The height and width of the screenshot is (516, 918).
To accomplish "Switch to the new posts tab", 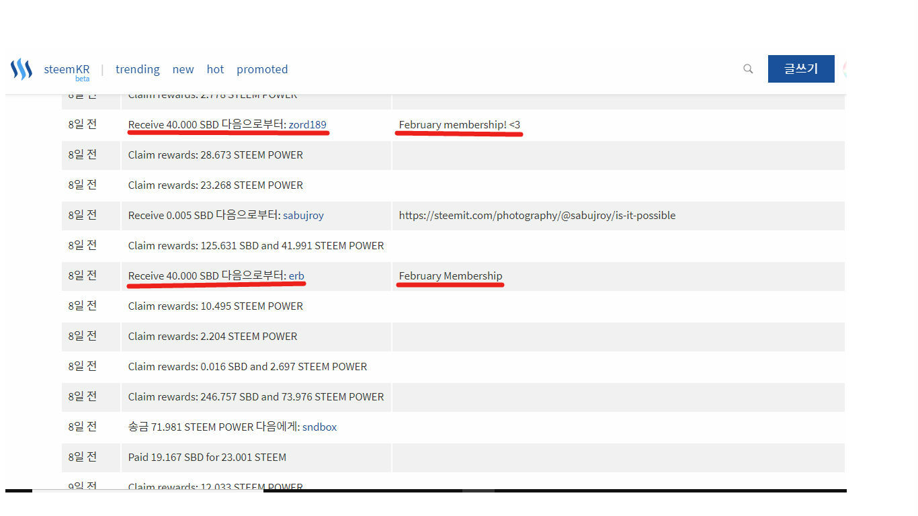I will (183, 69).
